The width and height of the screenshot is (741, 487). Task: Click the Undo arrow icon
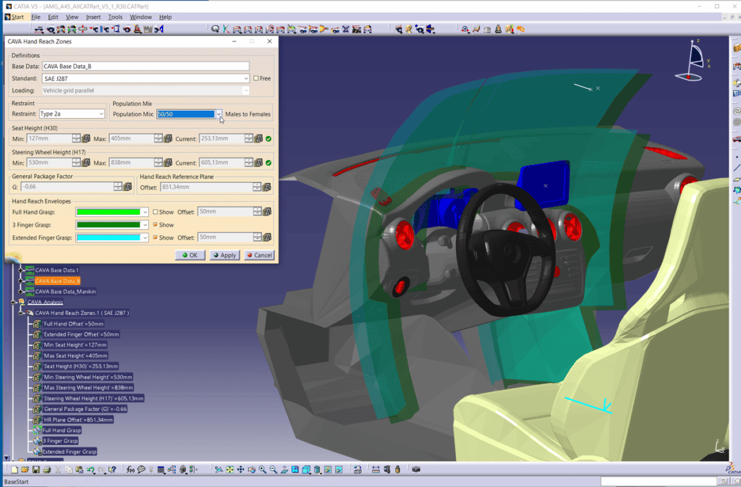[90, 470]
